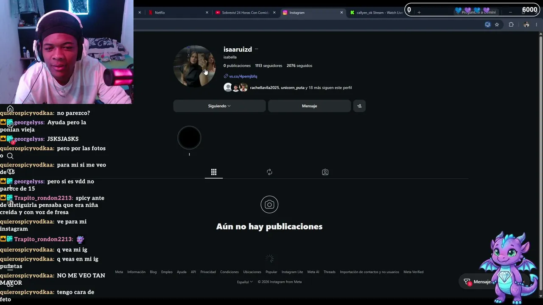543x305 pixels.
Task: Switch to the tagged photos tab
Action: [325, 172]
